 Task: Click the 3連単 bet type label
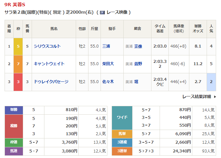(x=122, y=151)
